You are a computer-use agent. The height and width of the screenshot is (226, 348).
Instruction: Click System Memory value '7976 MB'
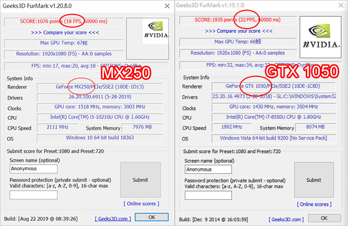142,127
